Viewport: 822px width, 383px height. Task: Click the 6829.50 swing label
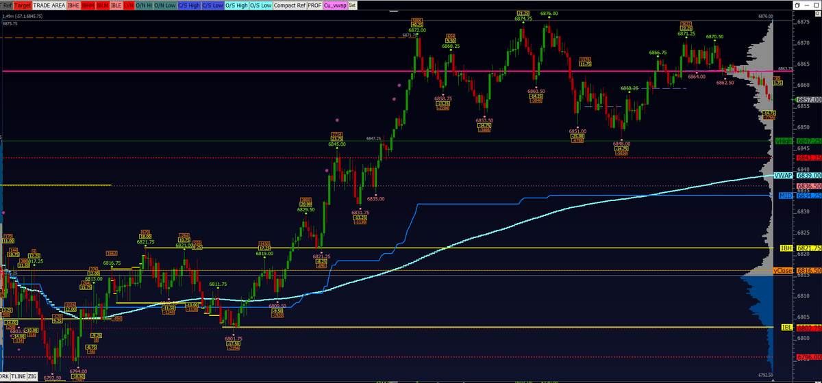306,210
